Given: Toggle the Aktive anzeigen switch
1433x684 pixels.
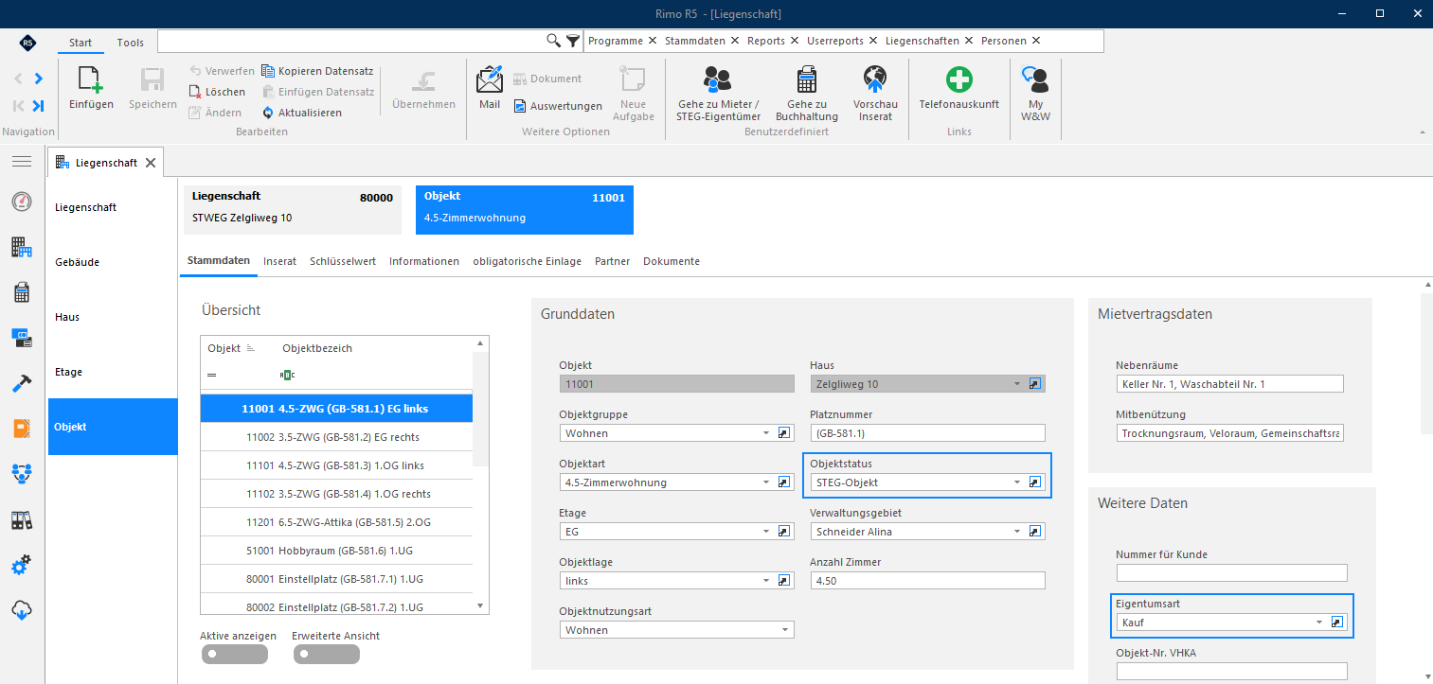Looking at the screenshot, I should click(233, 654).
